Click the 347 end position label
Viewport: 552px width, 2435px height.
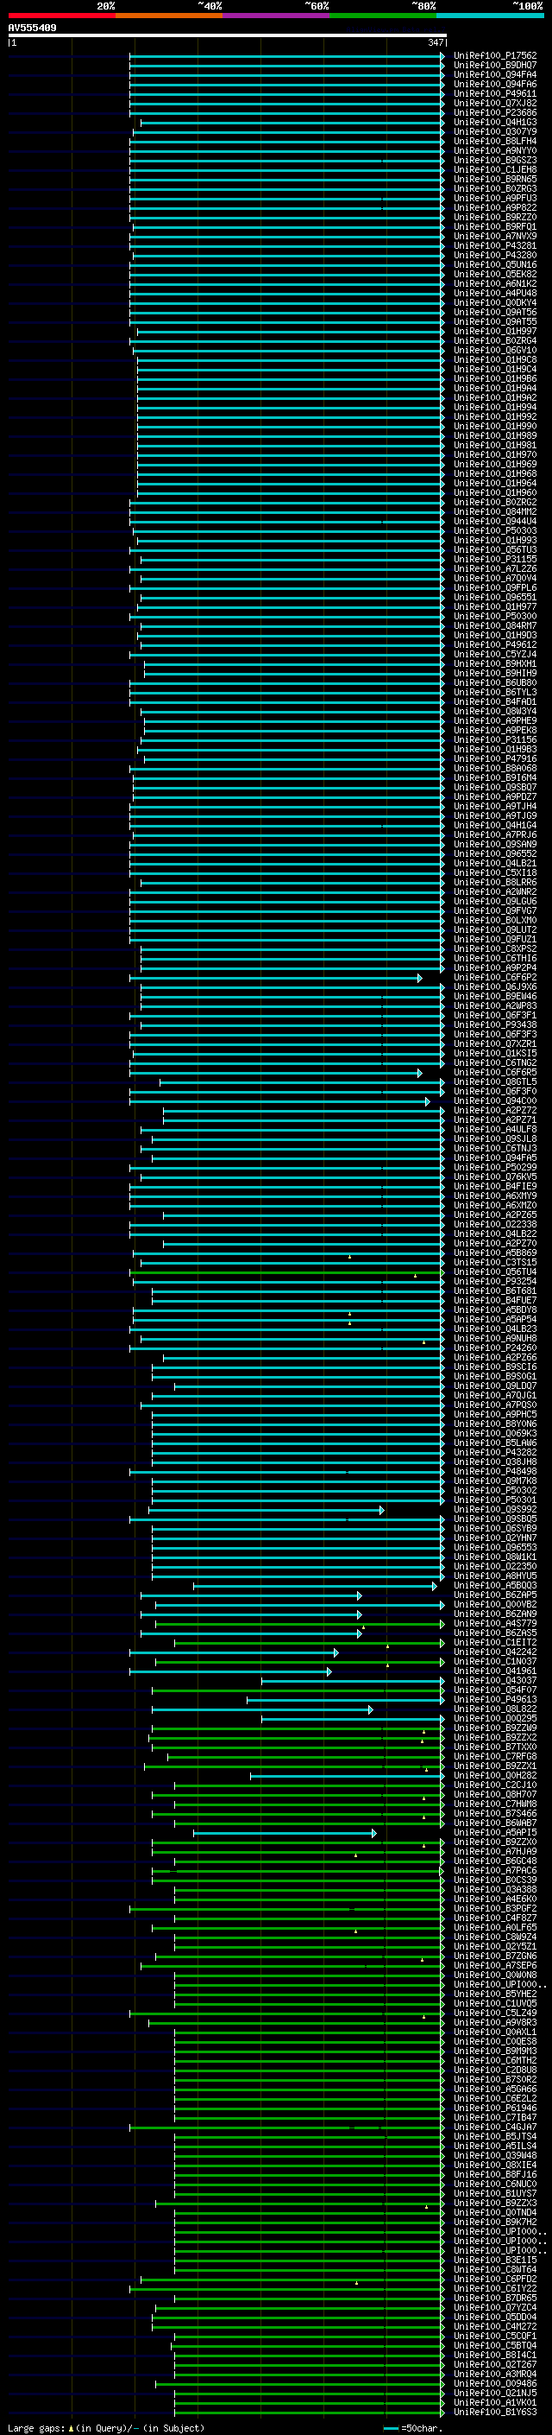pos(436,42)
